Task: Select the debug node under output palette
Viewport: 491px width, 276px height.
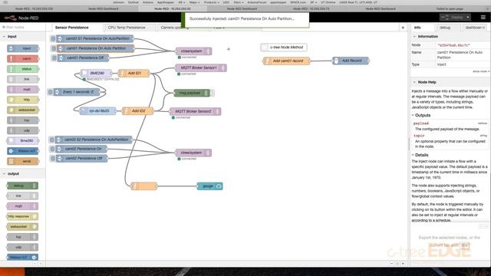Action: (22, 186)
